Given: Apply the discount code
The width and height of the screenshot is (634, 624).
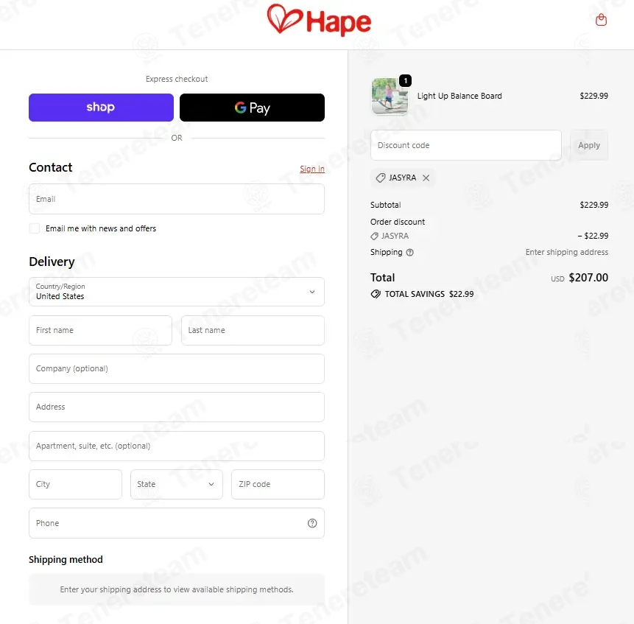Looking at the screenshot, I should pos(589,145).
